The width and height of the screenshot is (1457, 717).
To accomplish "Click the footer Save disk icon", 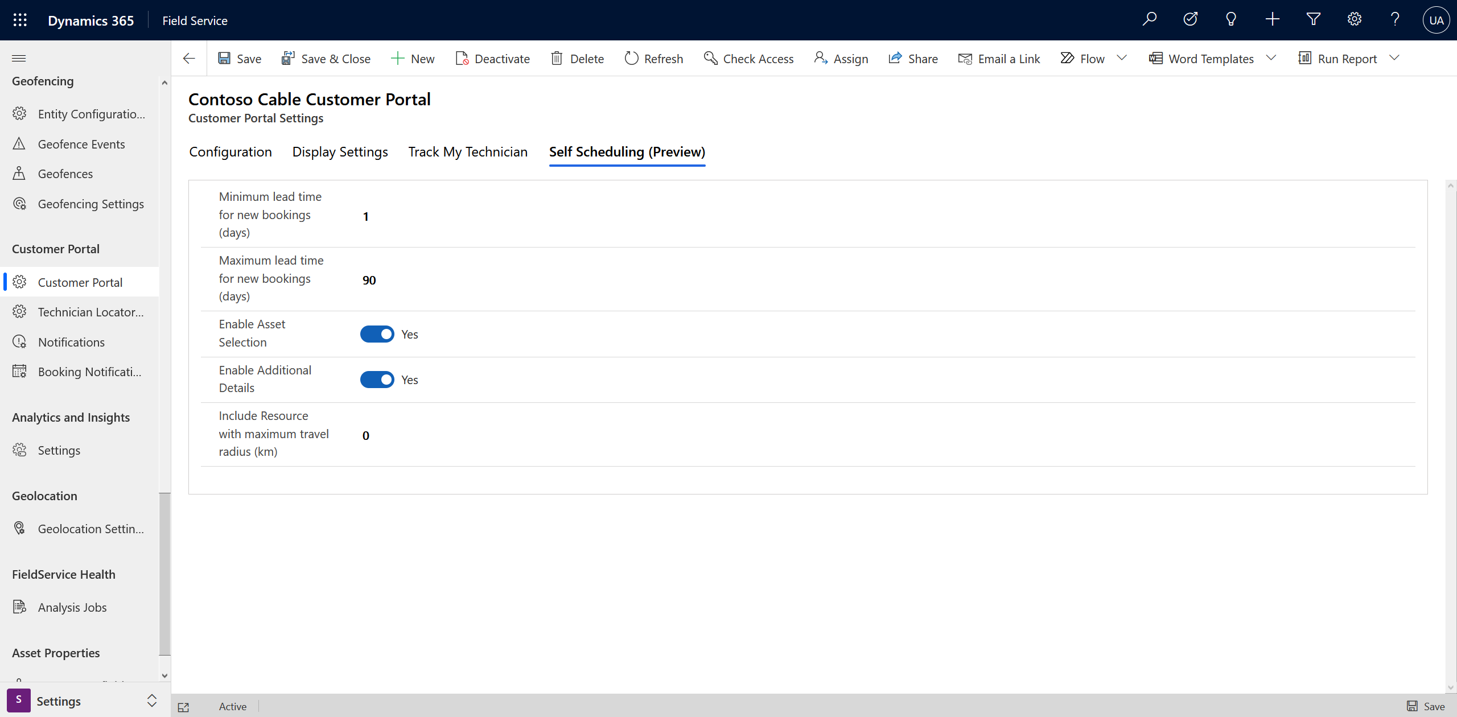I will pyautogui.click(x=1412, y=706).
